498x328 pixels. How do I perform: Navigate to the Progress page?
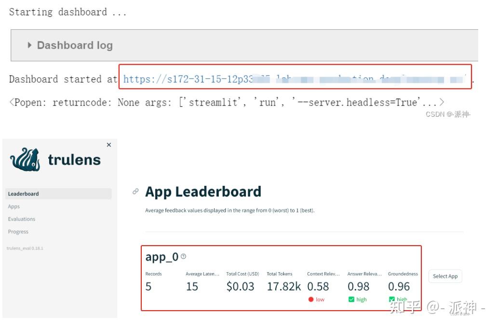pyautogui.click(x=18, y=232)
